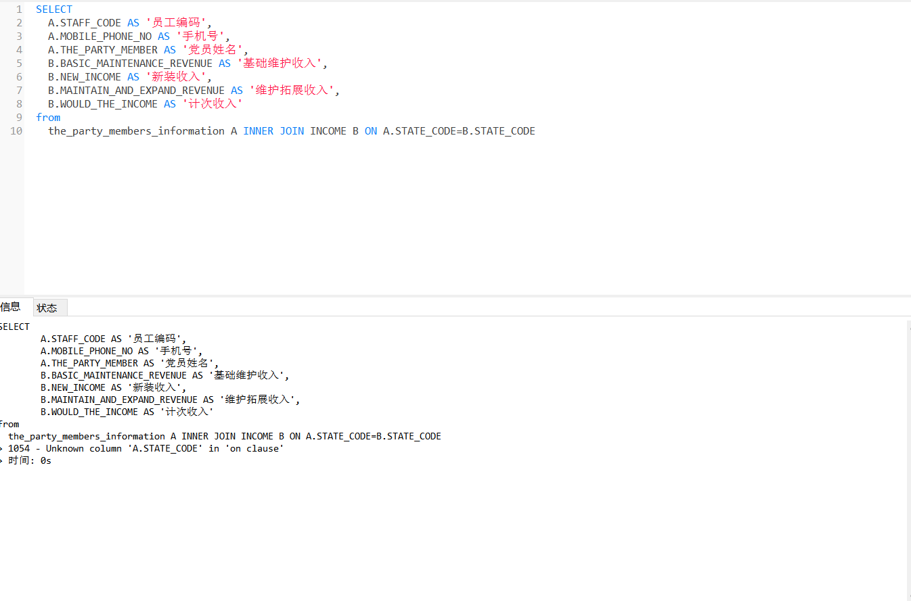Click B.WOULD_THE_INCOME in editor line 8
This screenshot has height=601, width=911.
103,104
